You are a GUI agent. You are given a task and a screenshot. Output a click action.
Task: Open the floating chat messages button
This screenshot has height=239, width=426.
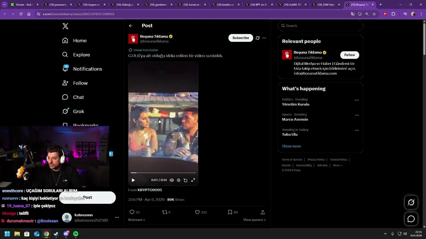(x=411, y=219)
